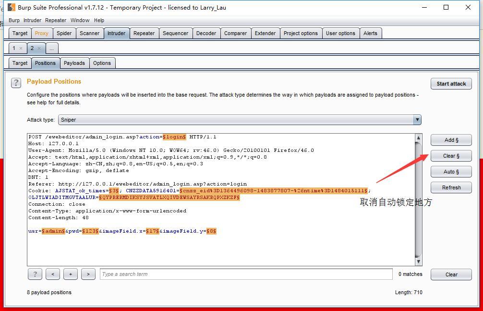Open the new attack tab labeled ...
Image resolution: width=483 pixels, height=311 pixels.
click(52, 49)
